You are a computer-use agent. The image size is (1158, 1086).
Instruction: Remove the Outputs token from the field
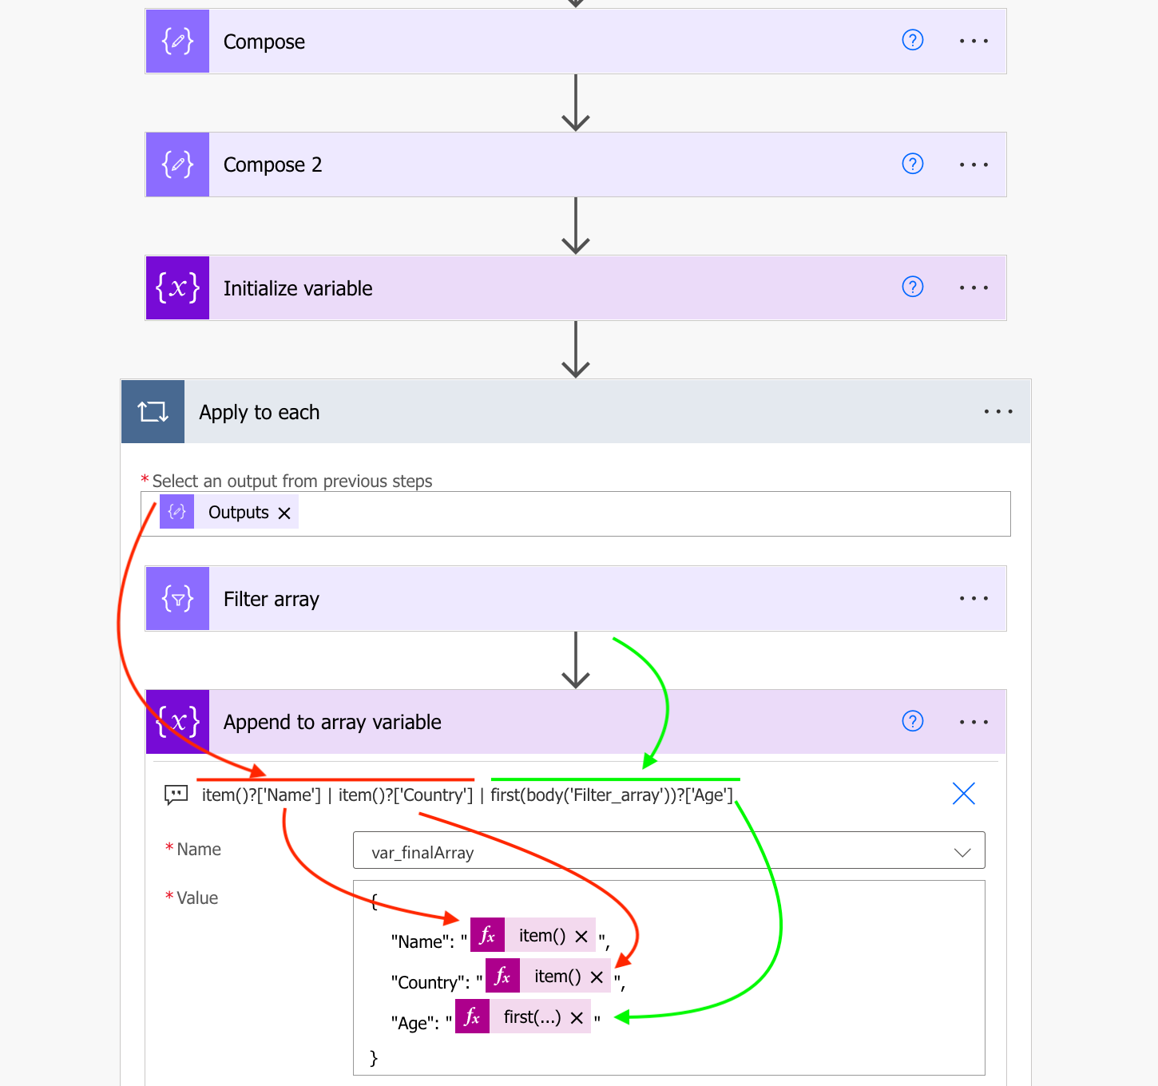pyautogui.click(x=284, y=513)
